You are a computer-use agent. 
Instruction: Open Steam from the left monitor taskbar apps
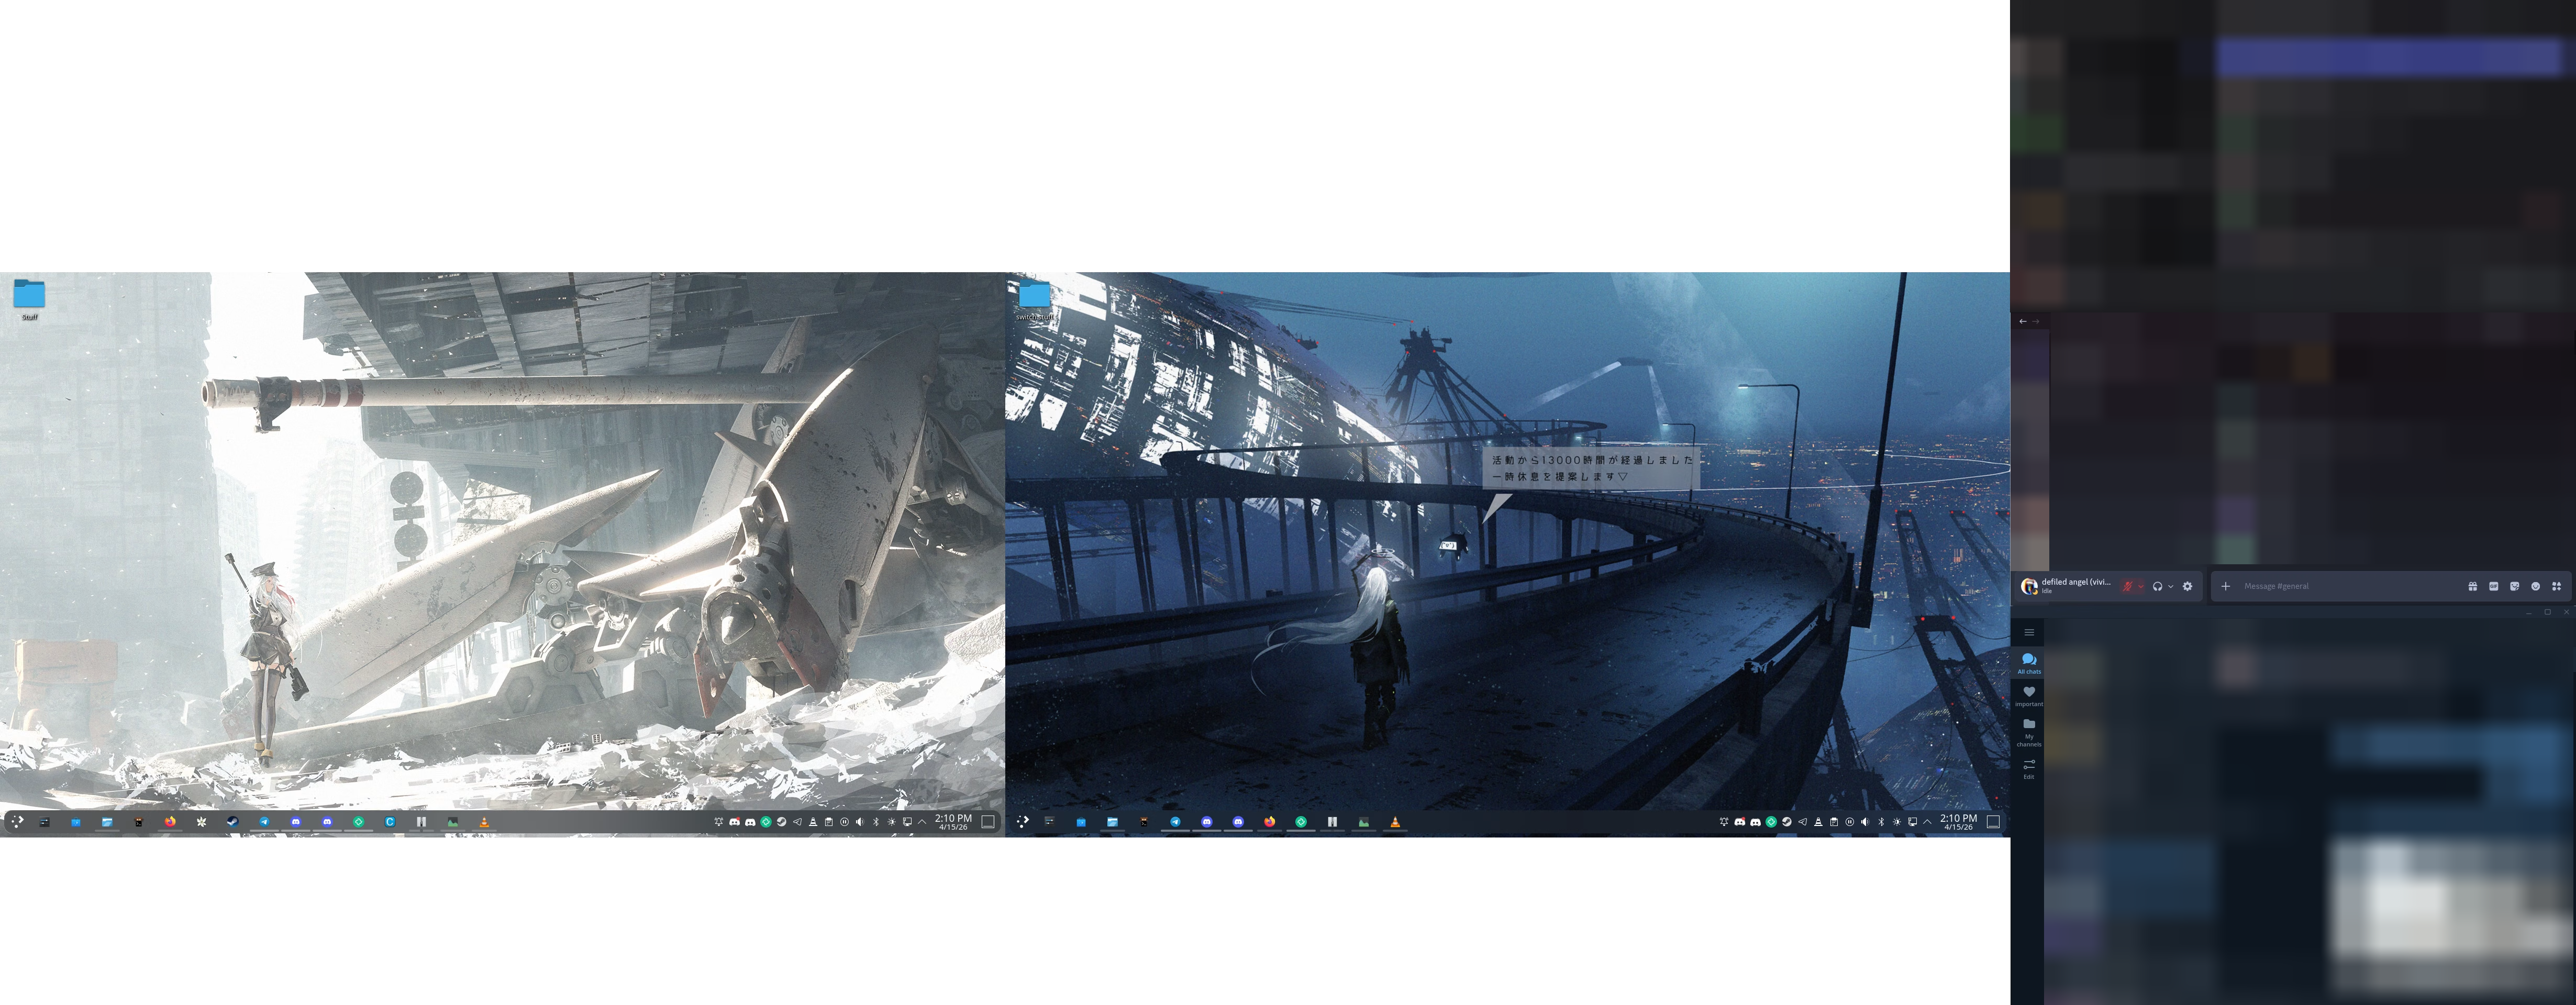tap(232, 822)
